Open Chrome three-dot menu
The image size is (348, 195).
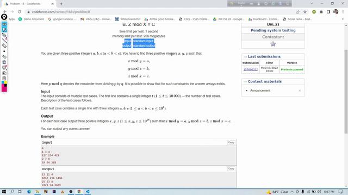343,12
